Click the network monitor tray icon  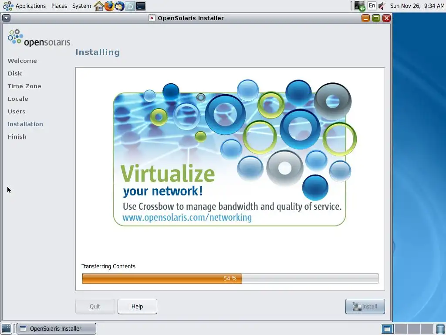click(x=359, y=6)
